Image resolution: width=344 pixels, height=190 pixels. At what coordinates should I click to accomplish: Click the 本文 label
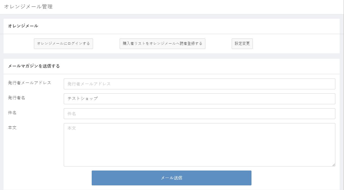(12, 127)
